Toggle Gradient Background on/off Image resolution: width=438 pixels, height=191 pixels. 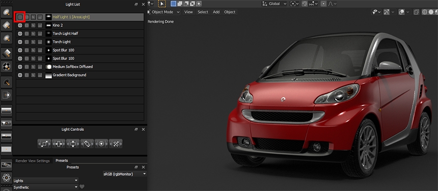pos(20,75)
